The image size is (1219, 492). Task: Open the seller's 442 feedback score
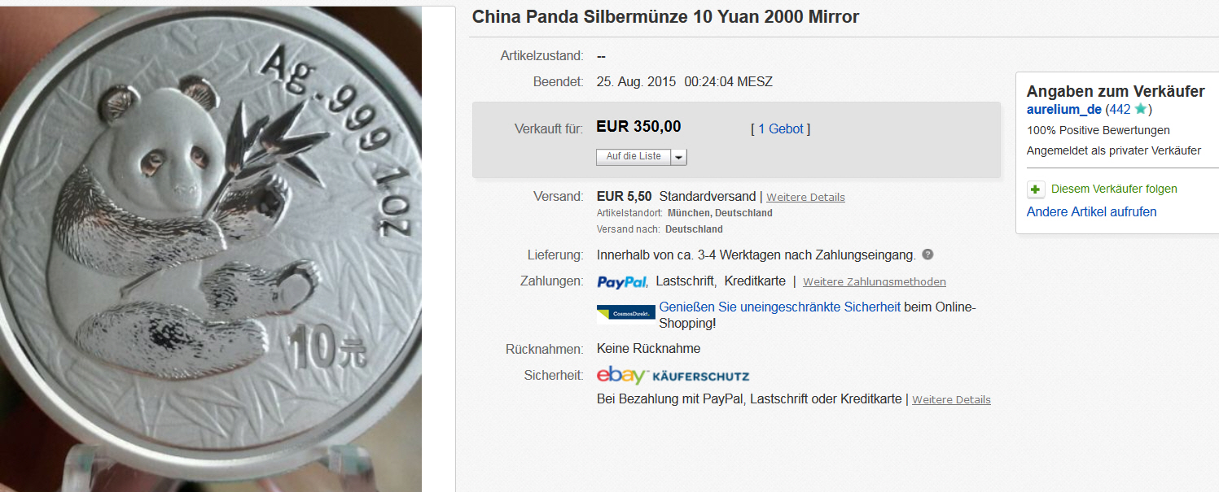pyautogui.click(x=1120, y=110)
